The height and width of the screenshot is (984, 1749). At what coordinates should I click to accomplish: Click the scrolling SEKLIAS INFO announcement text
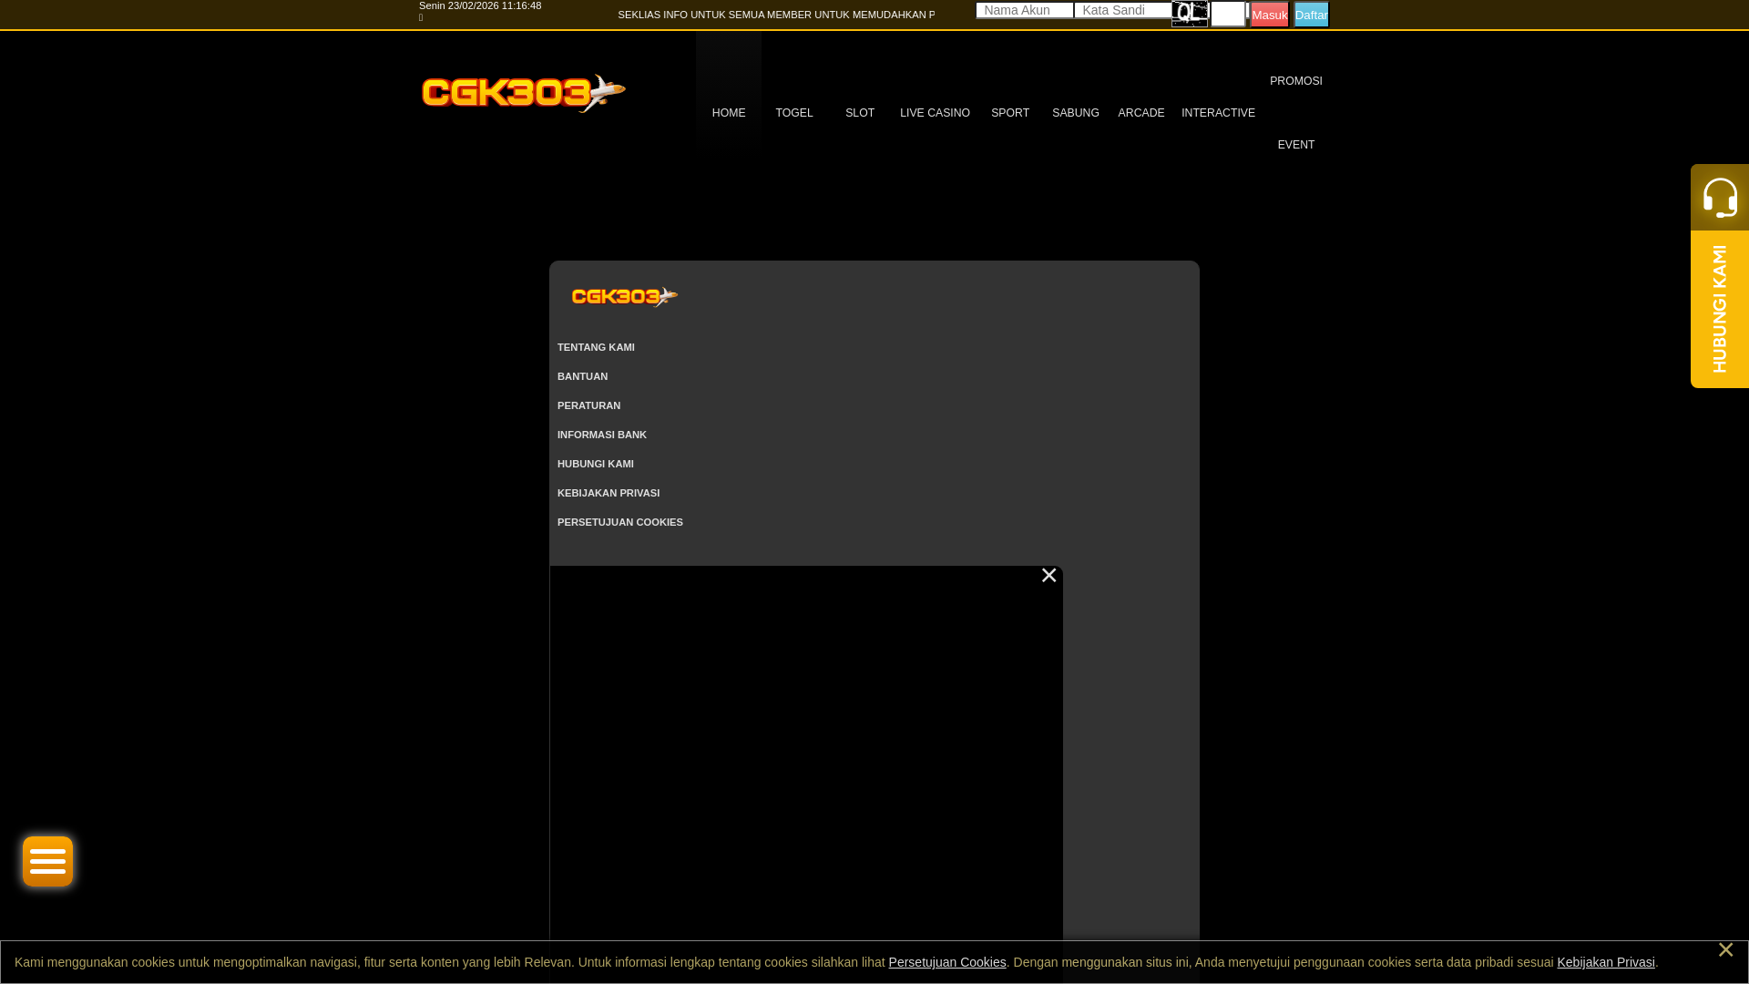(x=776, y=15)
